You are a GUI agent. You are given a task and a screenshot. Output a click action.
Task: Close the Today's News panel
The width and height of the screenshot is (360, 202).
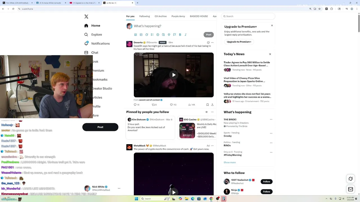click(270, 54)
